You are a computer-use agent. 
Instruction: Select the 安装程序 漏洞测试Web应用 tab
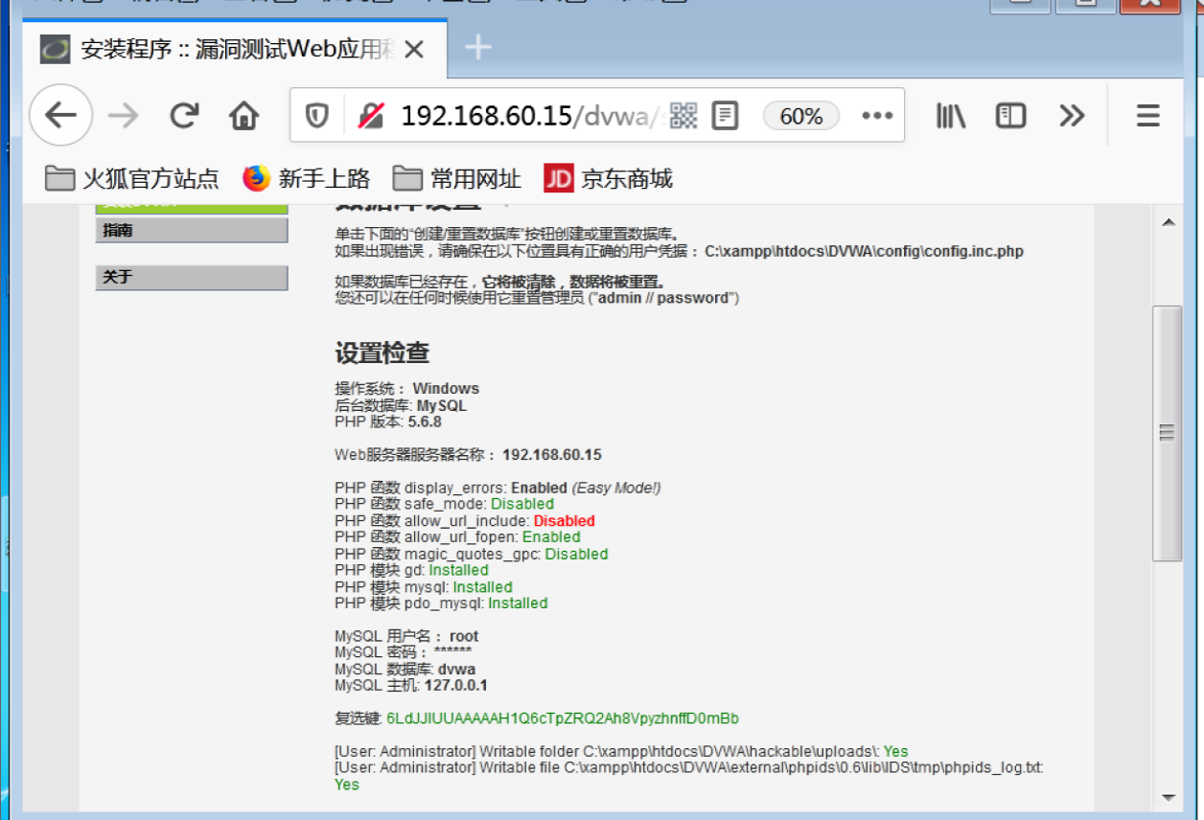[x=235, y=49]
